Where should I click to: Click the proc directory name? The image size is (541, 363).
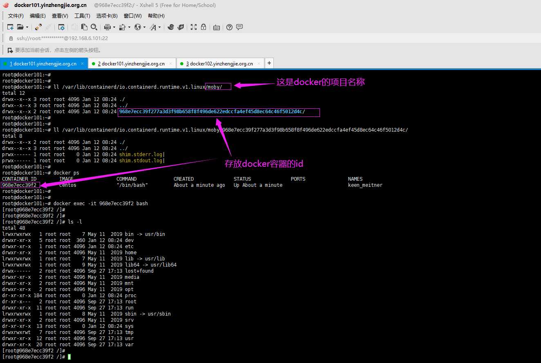[x=131, y=296]
